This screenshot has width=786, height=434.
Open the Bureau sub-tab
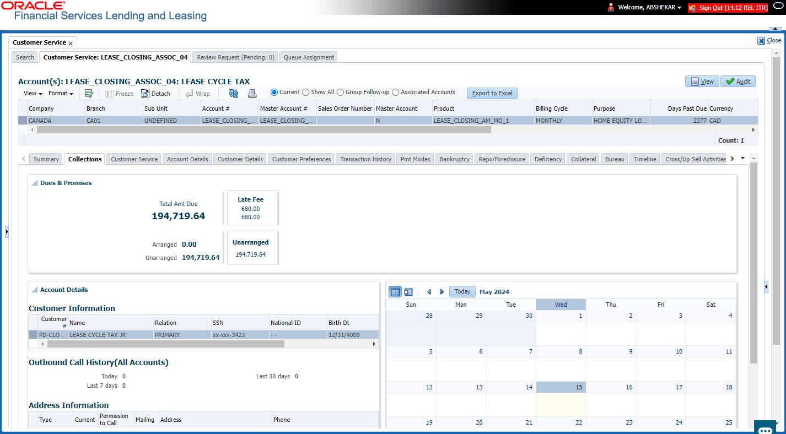(615, 159)
